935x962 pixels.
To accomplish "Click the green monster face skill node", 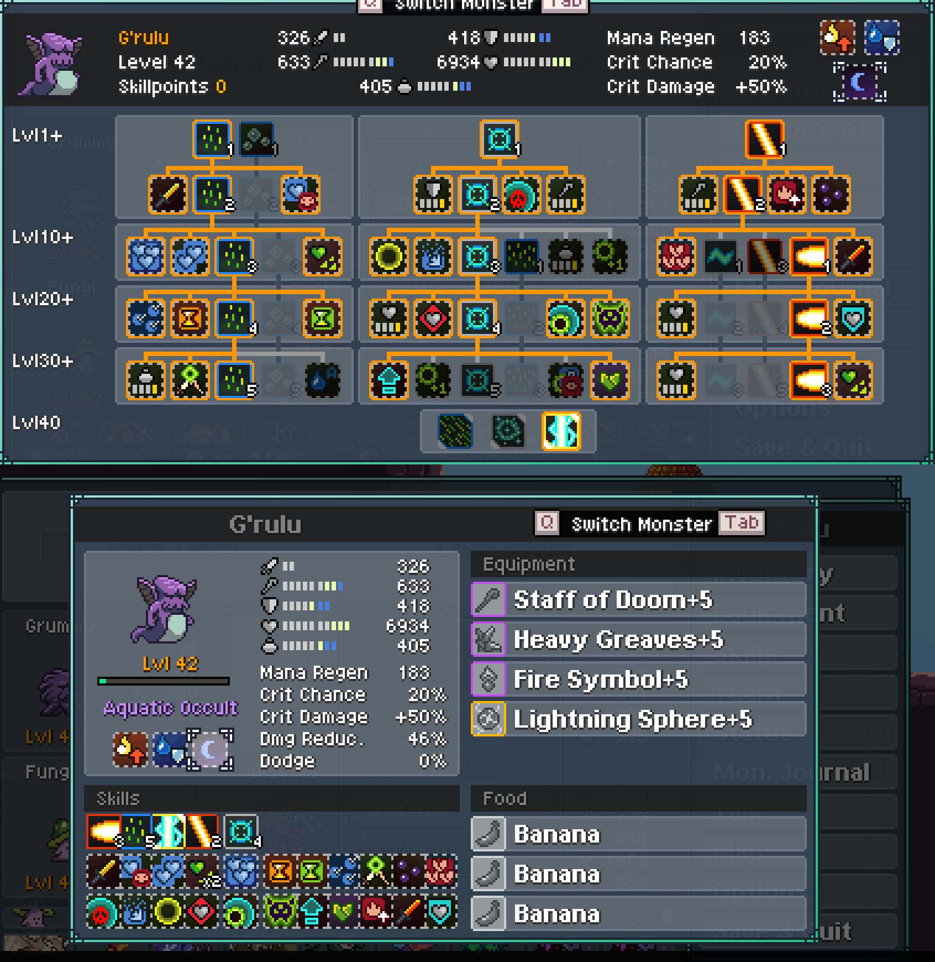I will click(610, 318).
